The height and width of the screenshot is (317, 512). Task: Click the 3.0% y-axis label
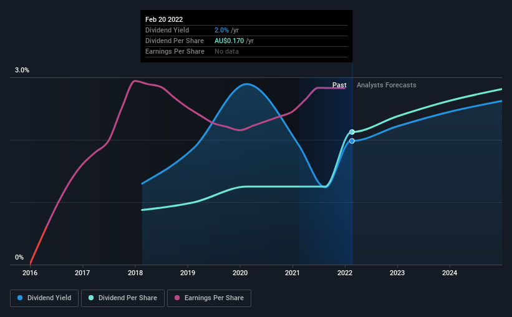point(22,71)
